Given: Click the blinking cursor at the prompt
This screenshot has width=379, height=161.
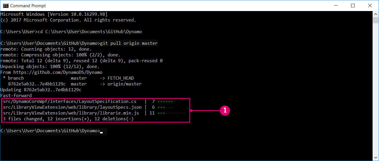Looking at the screenshot, I should (x=101, y=132).
